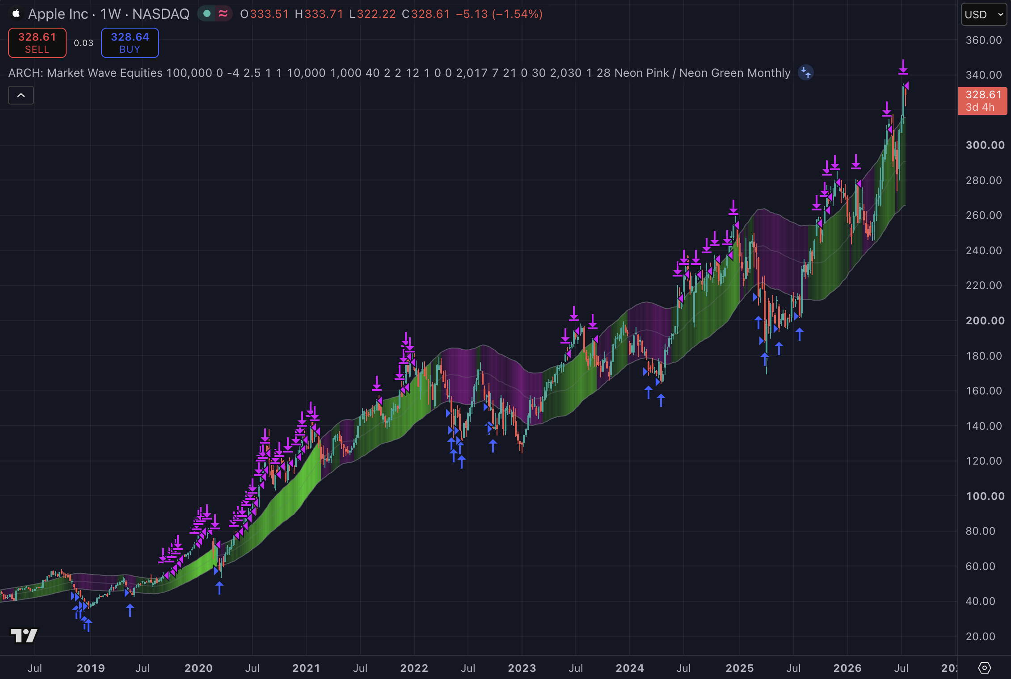Open the USD currency dropdown
Viewport: 1011px width, 679px height.
984,14
